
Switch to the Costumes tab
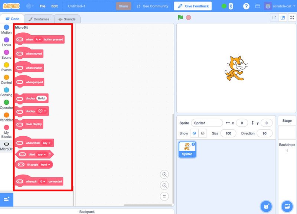(x=39, y=19)
